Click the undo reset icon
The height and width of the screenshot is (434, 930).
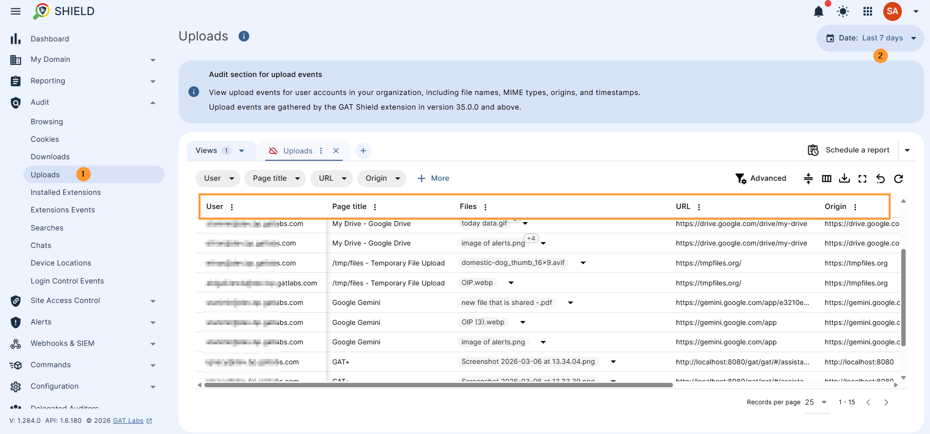(880, 179)
